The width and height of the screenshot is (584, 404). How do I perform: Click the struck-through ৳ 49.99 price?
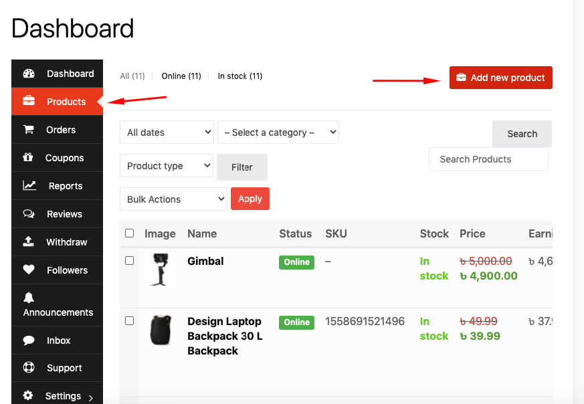(x=478, y=321)
